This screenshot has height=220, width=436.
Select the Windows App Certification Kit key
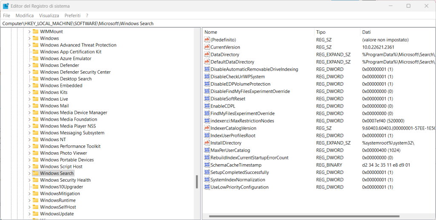point(71,52)
